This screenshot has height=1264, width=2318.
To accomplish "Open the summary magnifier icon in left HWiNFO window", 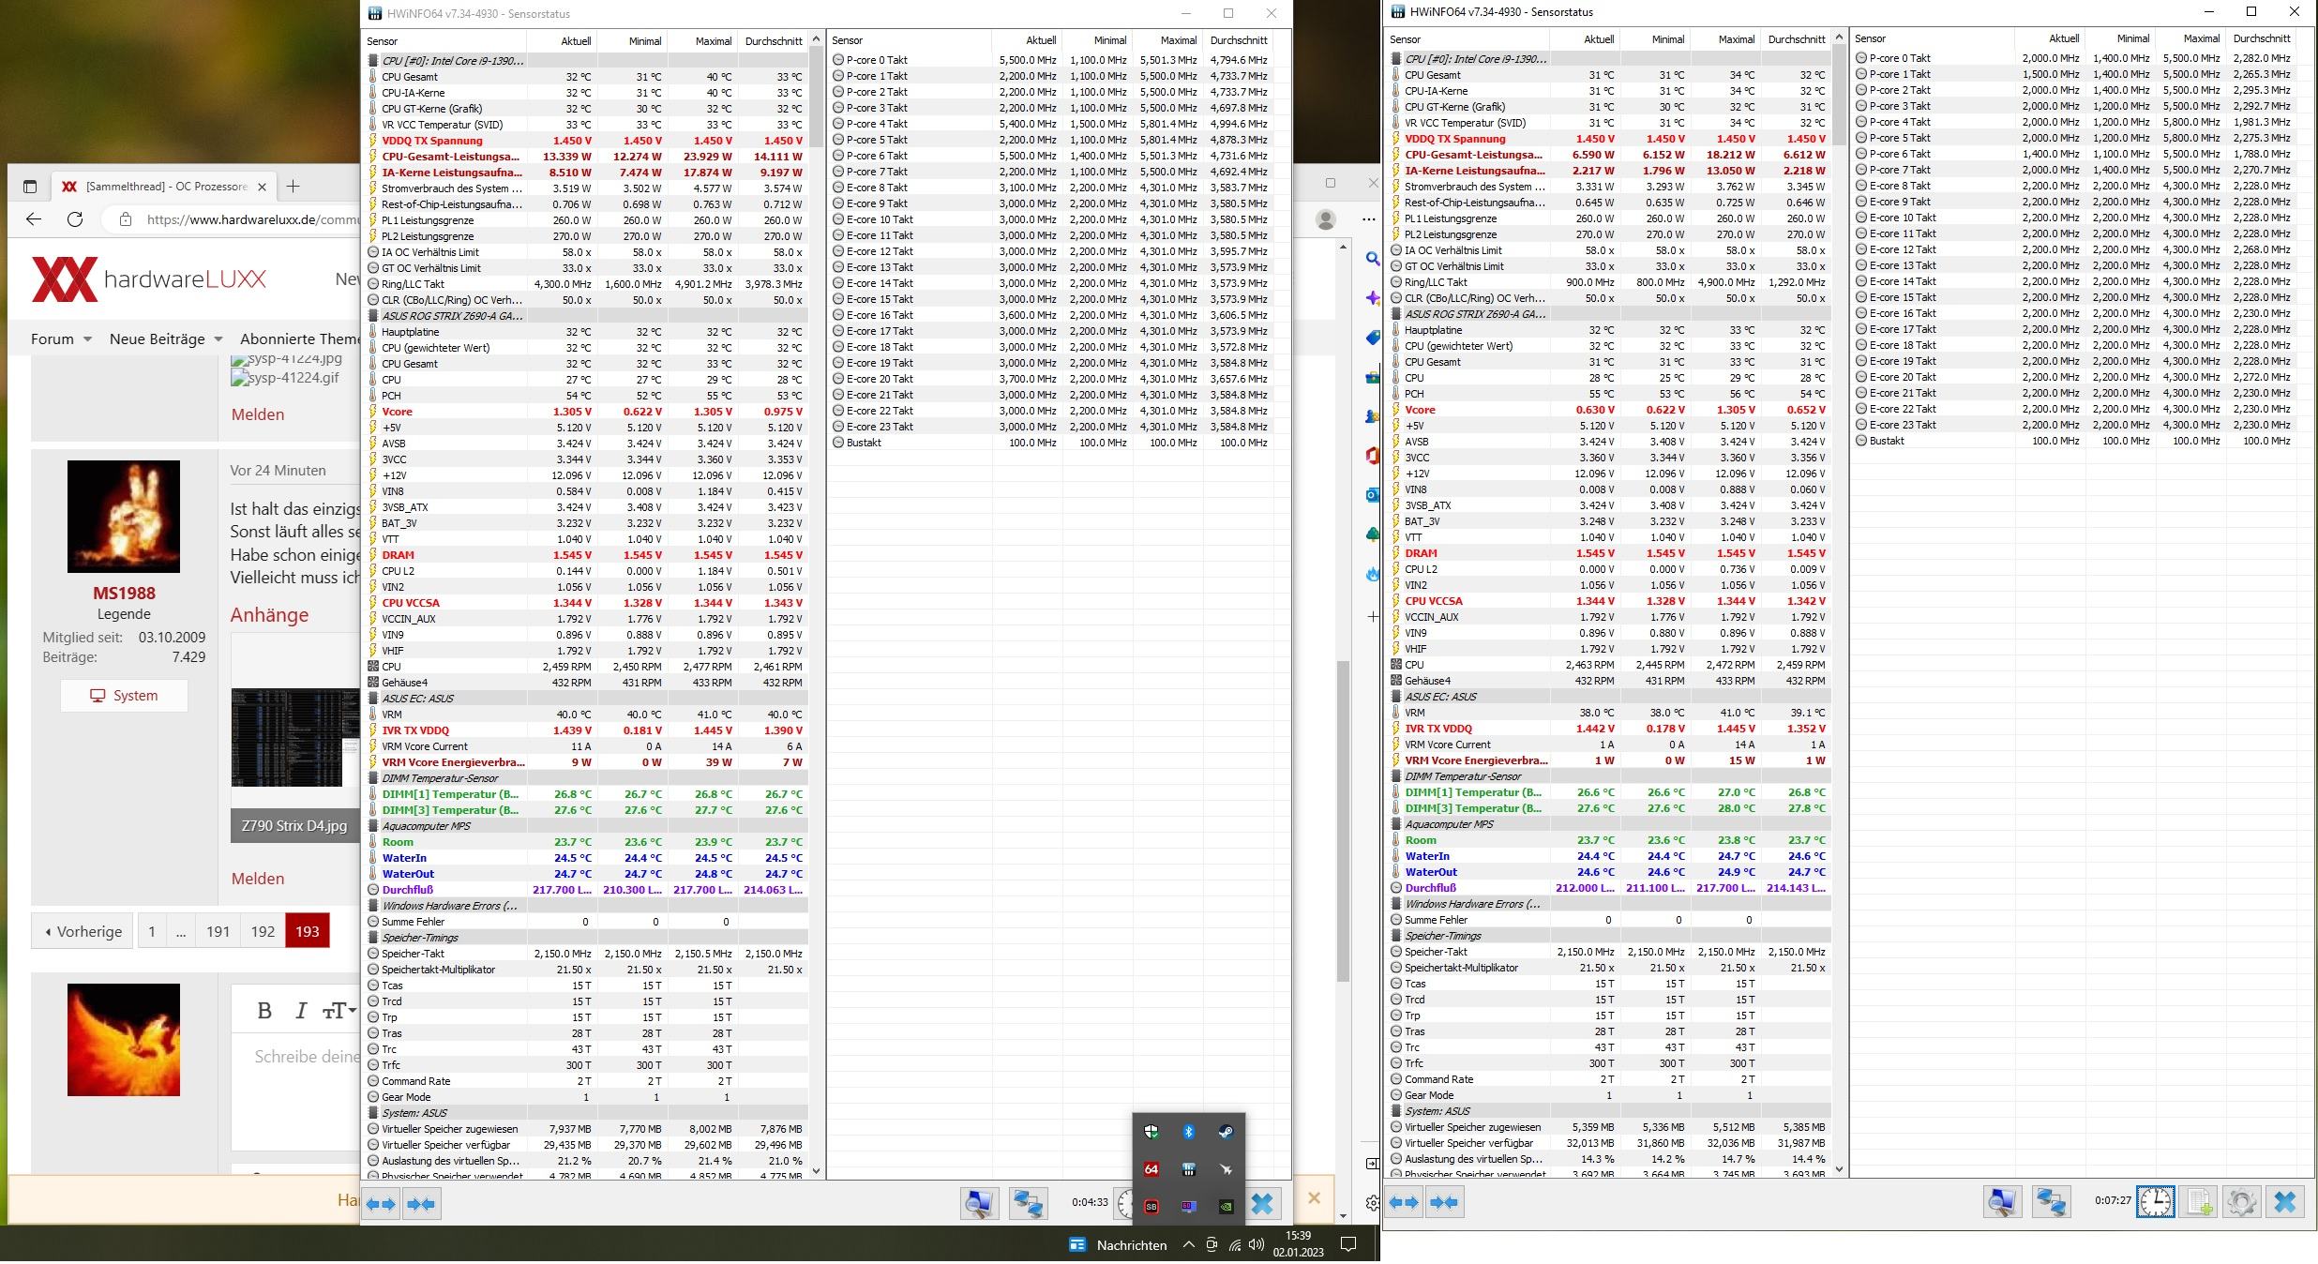I will pos(979,1203).
